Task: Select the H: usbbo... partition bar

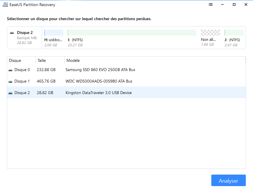Action: [54, 33]
